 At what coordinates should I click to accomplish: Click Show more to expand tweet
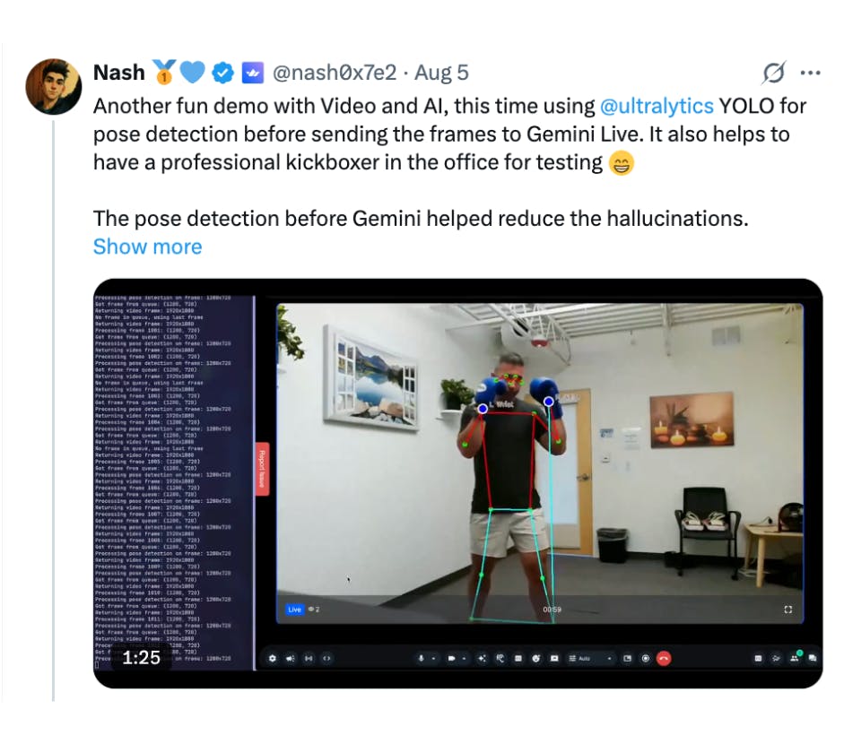click(147, 247)
